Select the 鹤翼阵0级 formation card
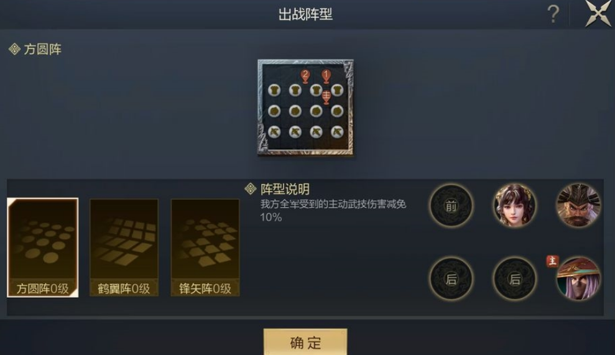Image resolution: width=615 pixels, height=355 pixels. coord(124,247)
